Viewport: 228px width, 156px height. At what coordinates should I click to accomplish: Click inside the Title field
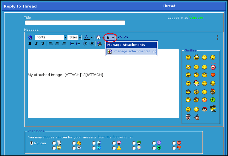tap(75, 23)
